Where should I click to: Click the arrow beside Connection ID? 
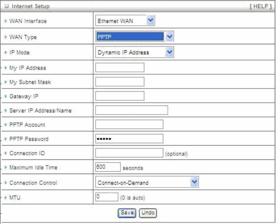click(x=6, y=153)
